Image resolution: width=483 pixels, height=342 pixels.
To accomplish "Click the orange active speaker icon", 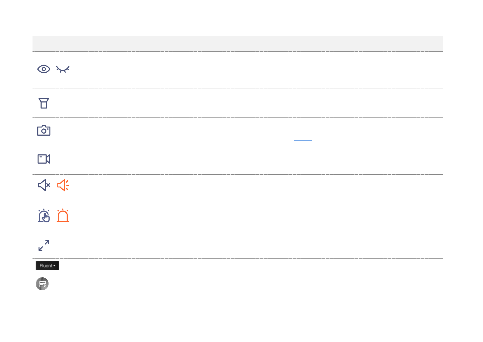I will [63, 185].
